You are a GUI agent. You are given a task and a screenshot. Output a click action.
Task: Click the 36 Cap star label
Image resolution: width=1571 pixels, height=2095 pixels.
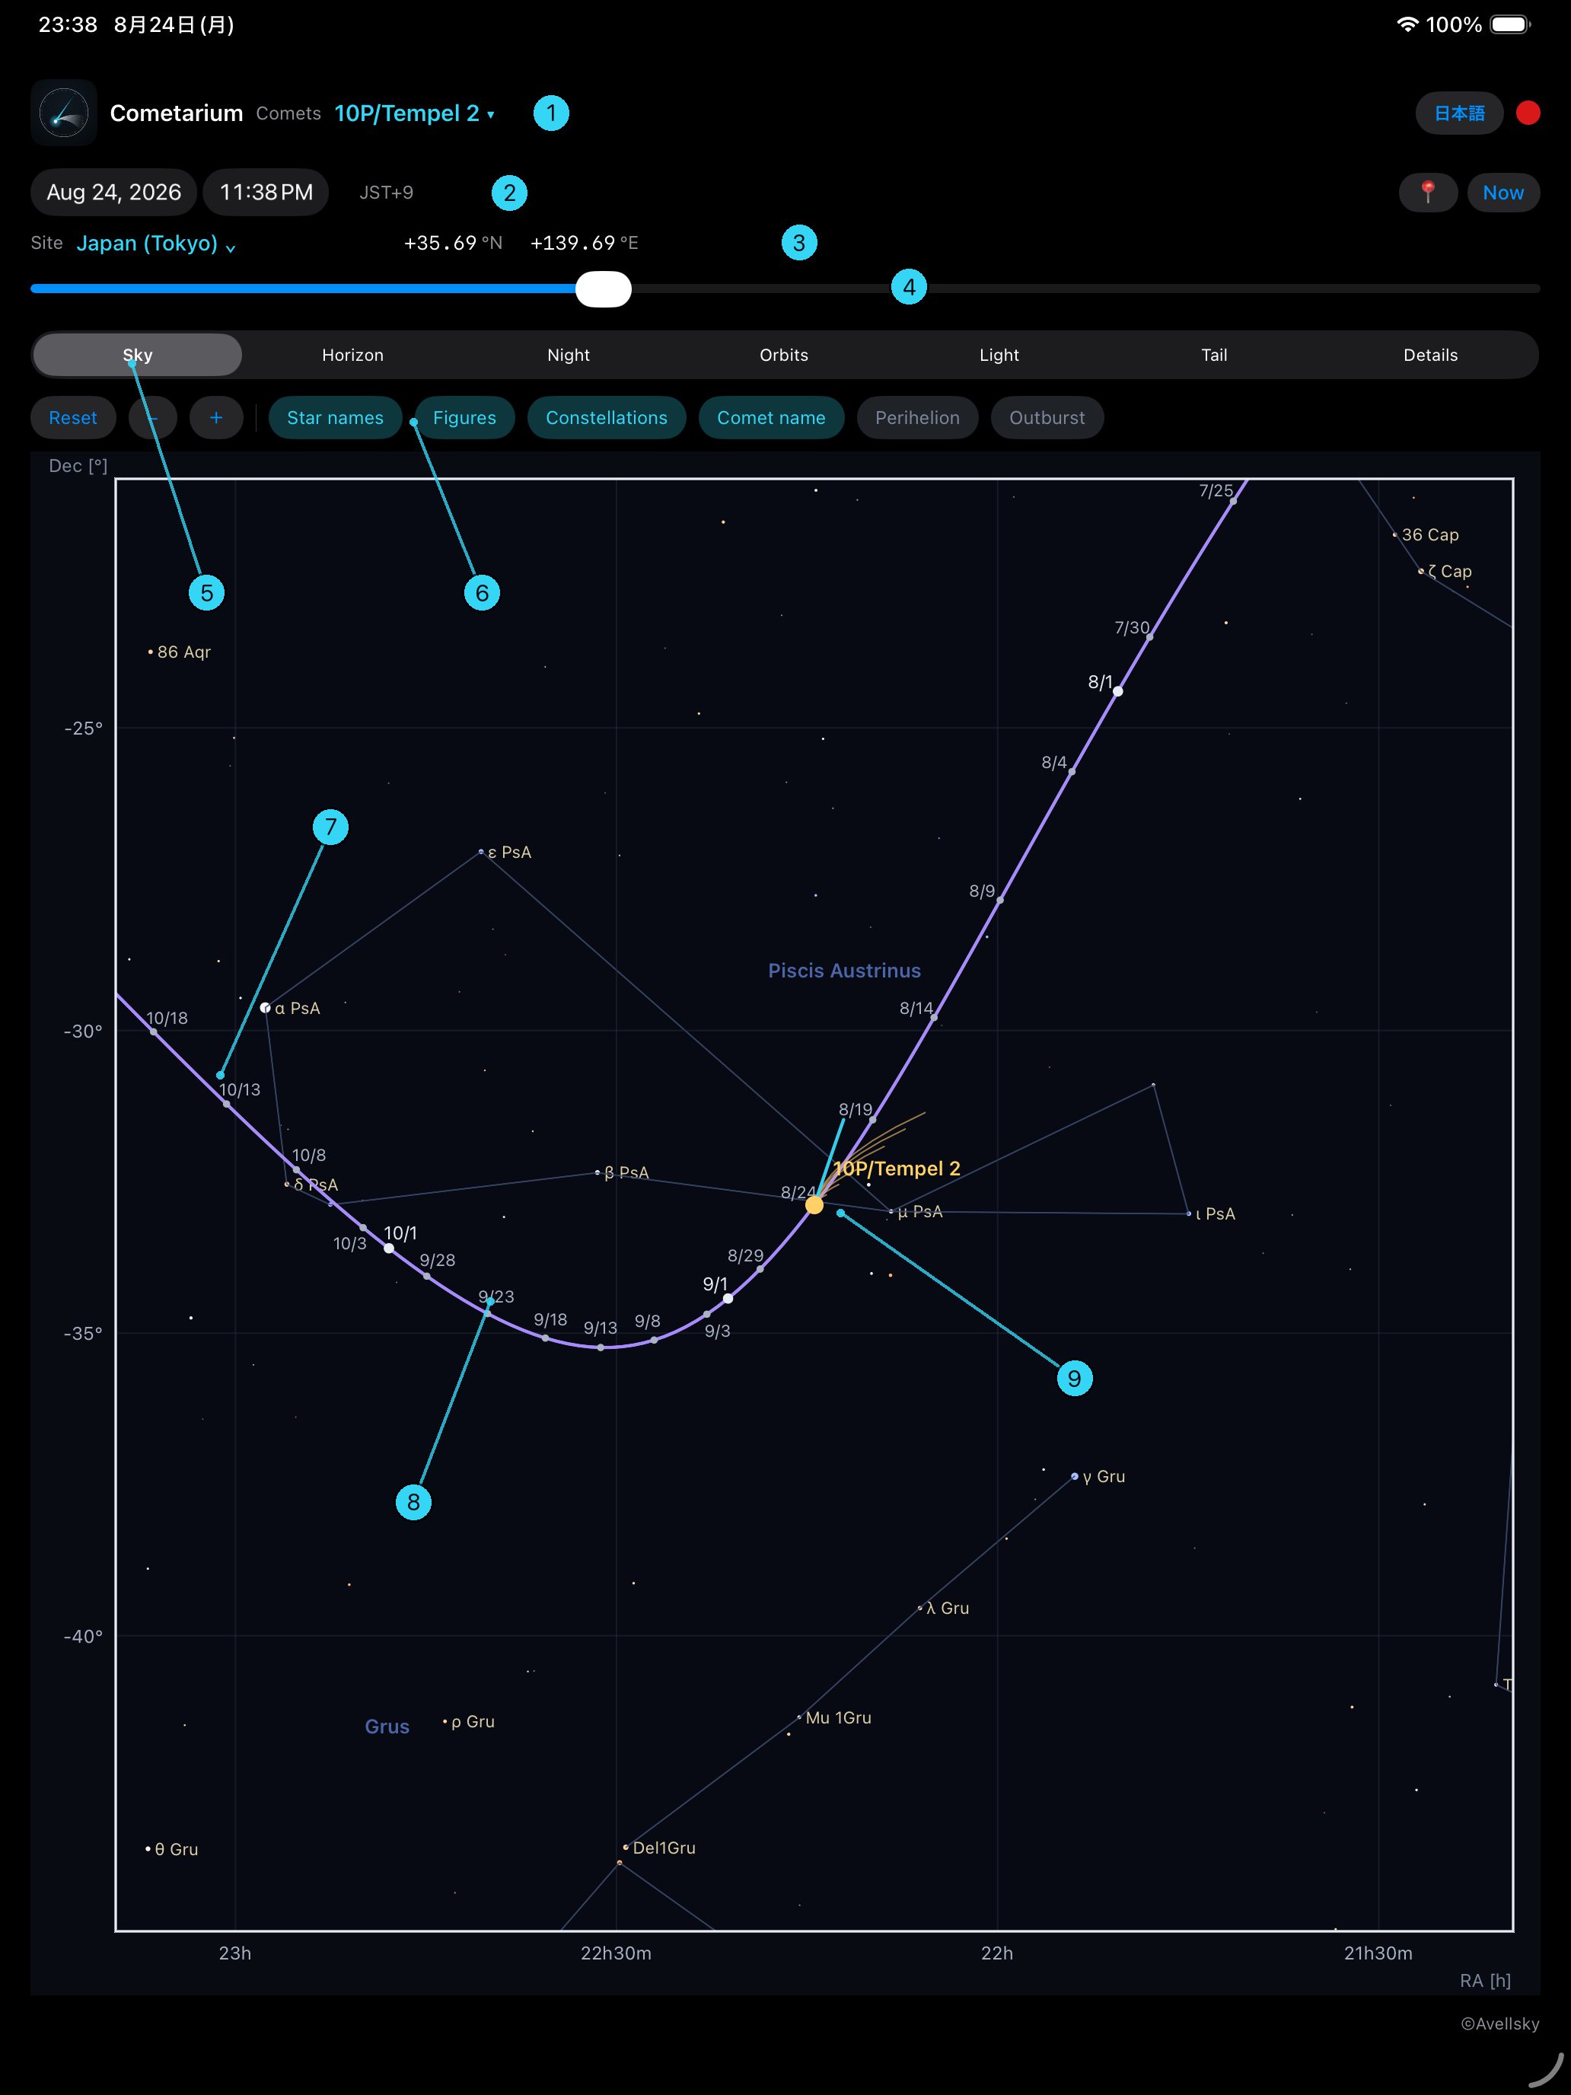(1430, 535)
